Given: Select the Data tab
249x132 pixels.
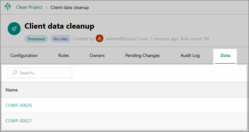Looking at the screenshot, I should pos(225,55).
